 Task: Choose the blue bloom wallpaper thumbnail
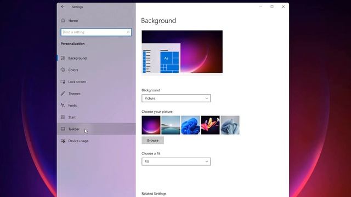(x=190, y=125)
